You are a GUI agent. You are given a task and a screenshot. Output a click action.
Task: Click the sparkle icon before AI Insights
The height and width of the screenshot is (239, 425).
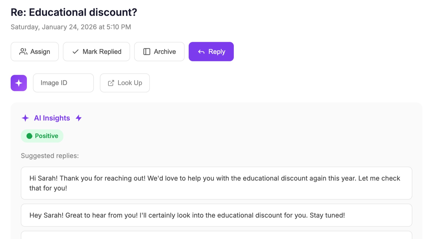[x=25, y=118]
